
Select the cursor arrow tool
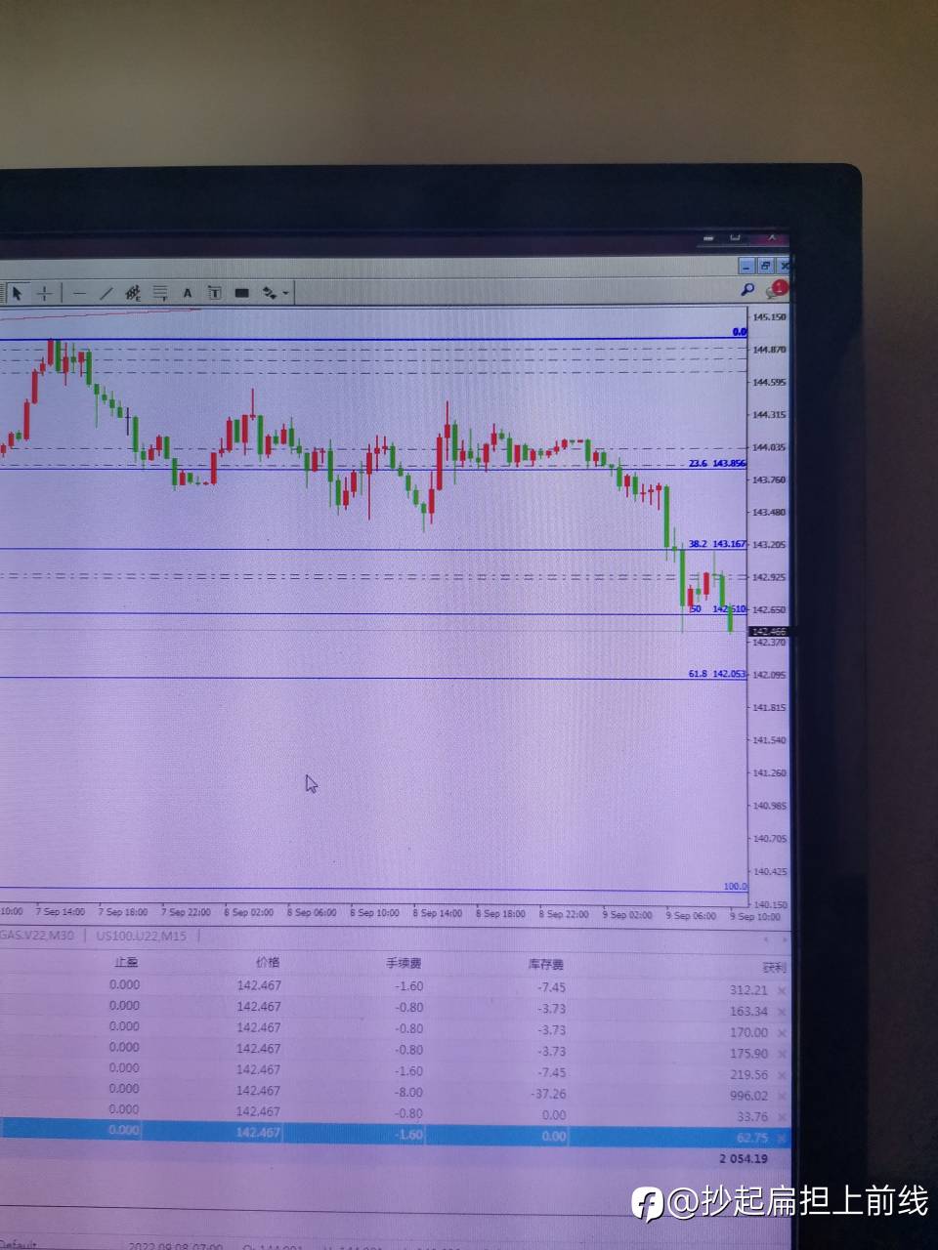17,293
